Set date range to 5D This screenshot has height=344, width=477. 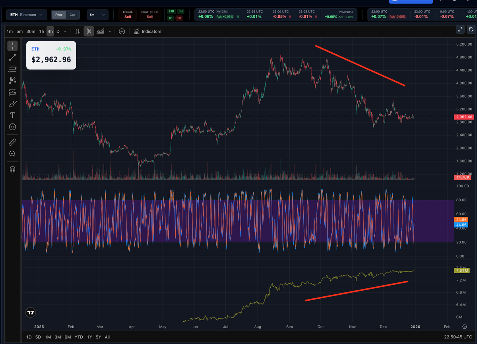coord(38,337)
